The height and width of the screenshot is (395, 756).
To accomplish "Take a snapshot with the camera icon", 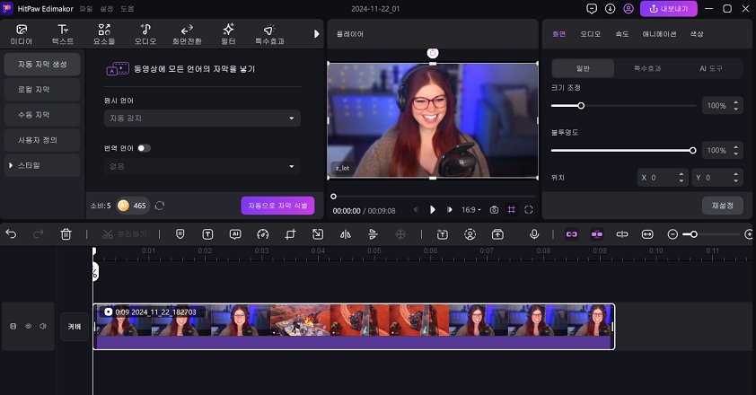I will point(493,210).
